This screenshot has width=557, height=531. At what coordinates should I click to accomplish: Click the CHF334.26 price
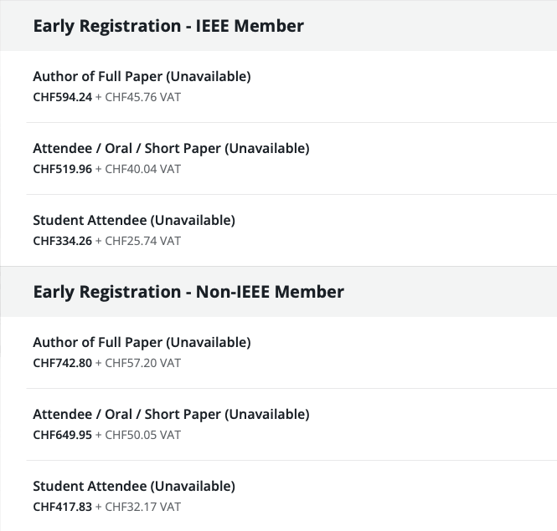[62, 241]
